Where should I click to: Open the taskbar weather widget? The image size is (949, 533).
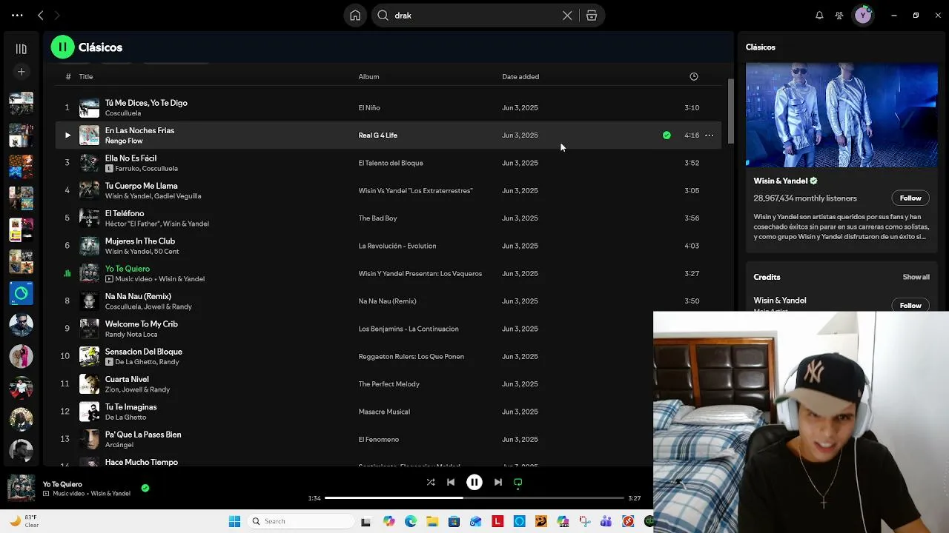click(x=24, y=521)
